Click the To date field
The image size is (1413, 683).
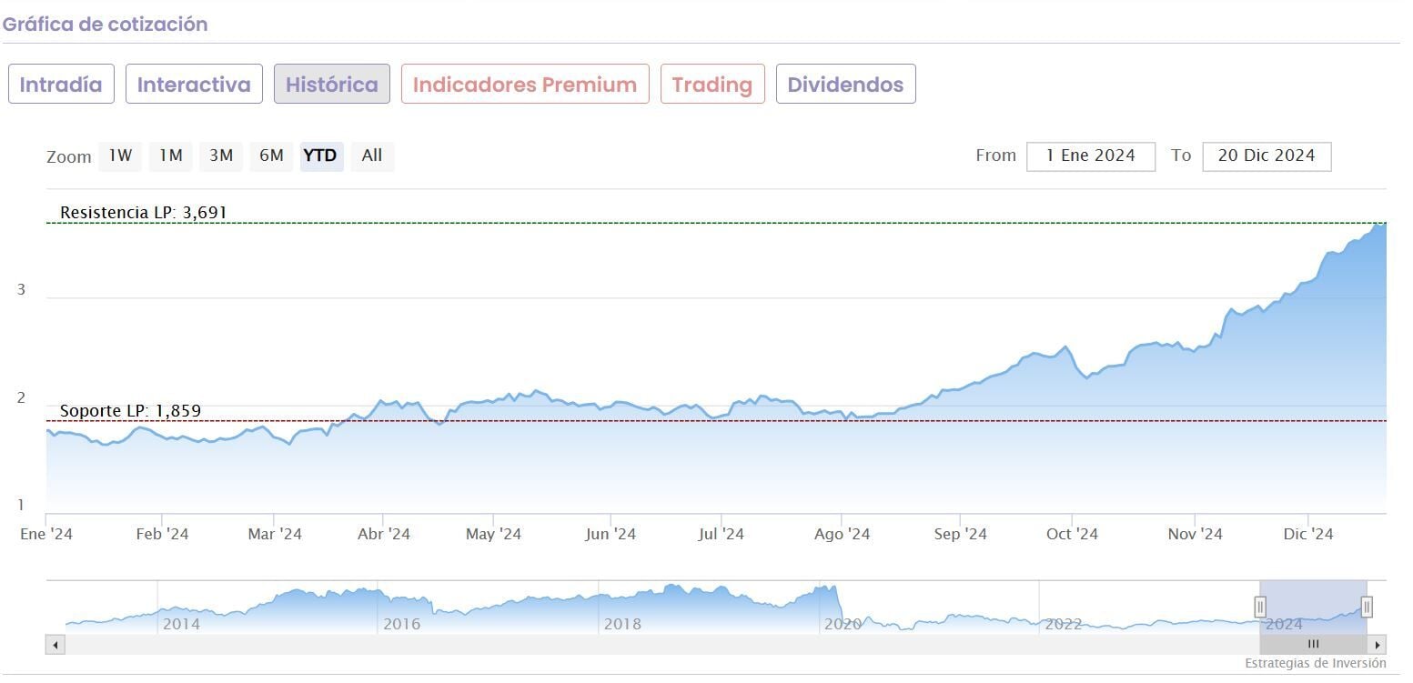pyautogui.click(x=1266, y=156)
